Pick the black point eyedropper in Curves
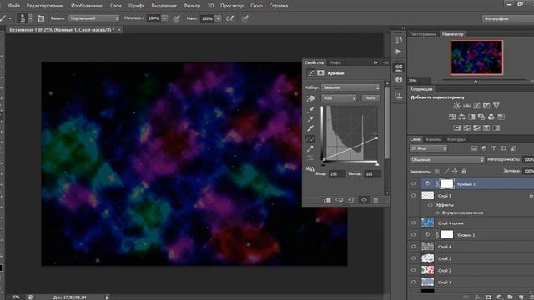The image size is (534, 300). 310,110
